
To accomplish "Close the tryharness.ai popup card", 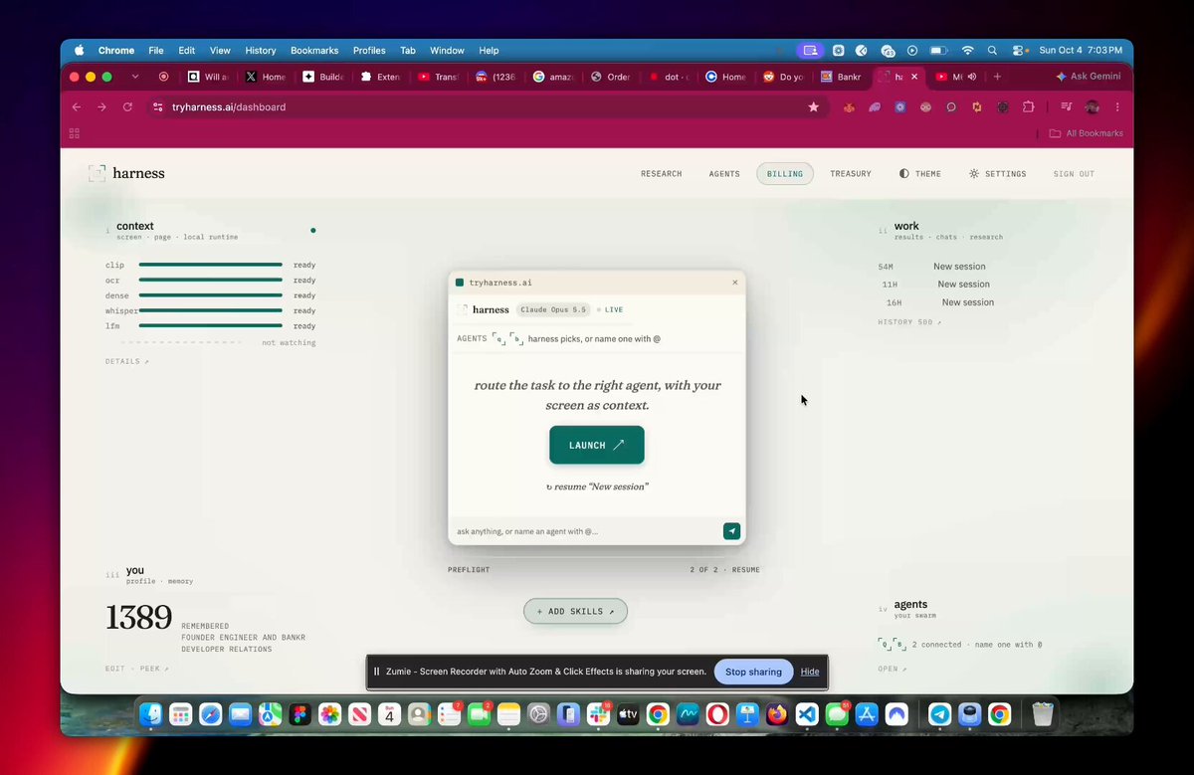I will click(x=735, y=283).
